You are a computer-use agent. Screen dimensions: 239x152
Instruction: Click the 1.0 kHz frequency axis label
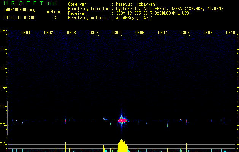click(3, 68)
